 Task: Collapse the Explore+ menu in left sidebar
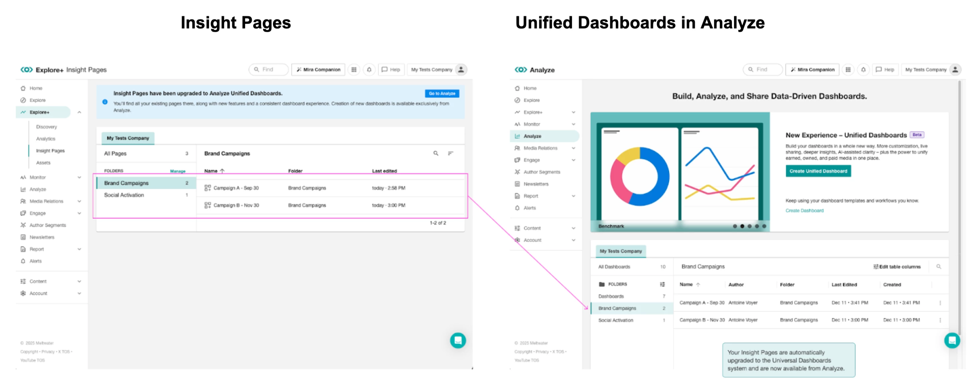click(79, 112)
